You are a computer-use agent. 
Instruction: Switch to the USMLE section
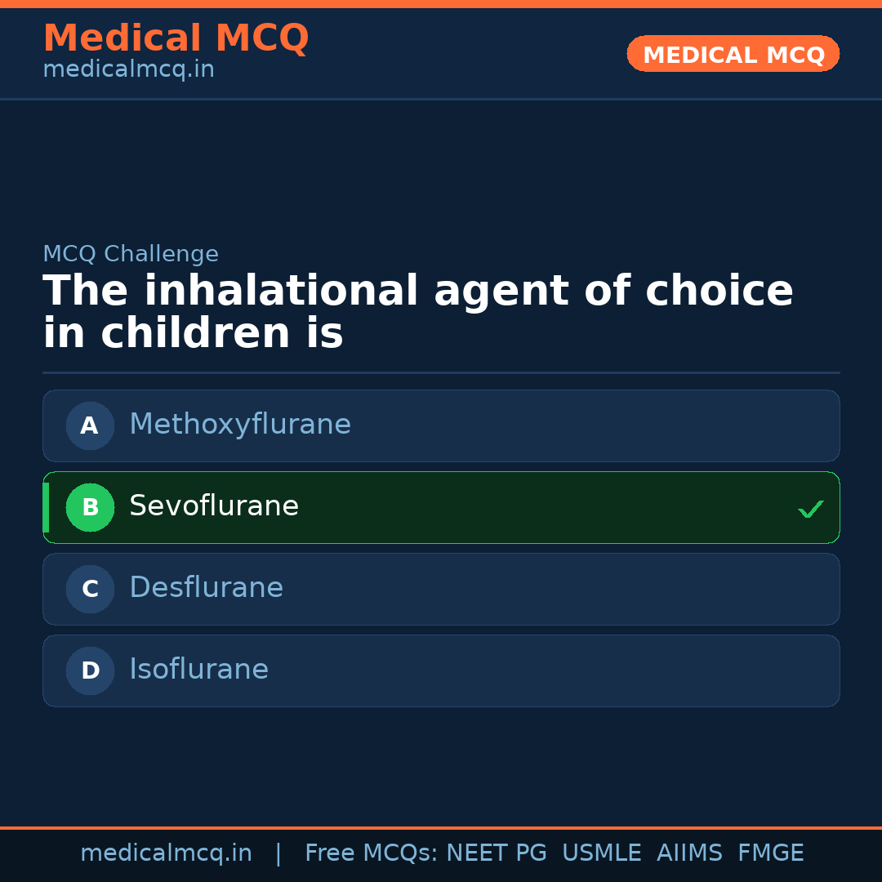pyautogui.click(x=602, y=853)
